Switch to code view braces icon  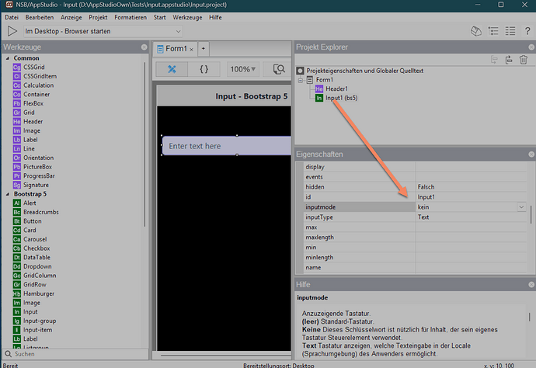(204, 69)
